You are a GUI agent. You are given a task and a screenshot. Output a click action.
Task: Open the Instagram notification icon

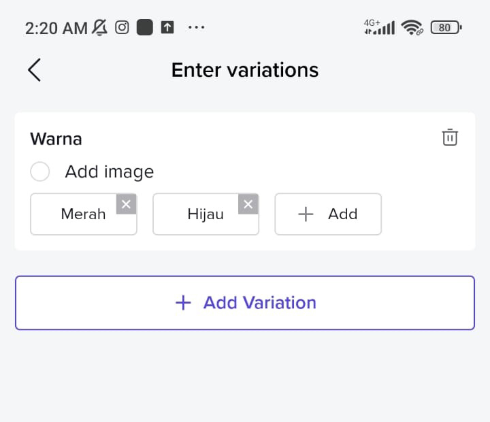122,27
